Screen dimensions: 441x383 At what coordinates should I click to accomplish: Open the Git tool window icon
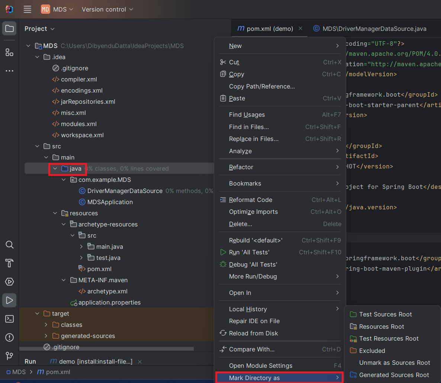point(10,356)
